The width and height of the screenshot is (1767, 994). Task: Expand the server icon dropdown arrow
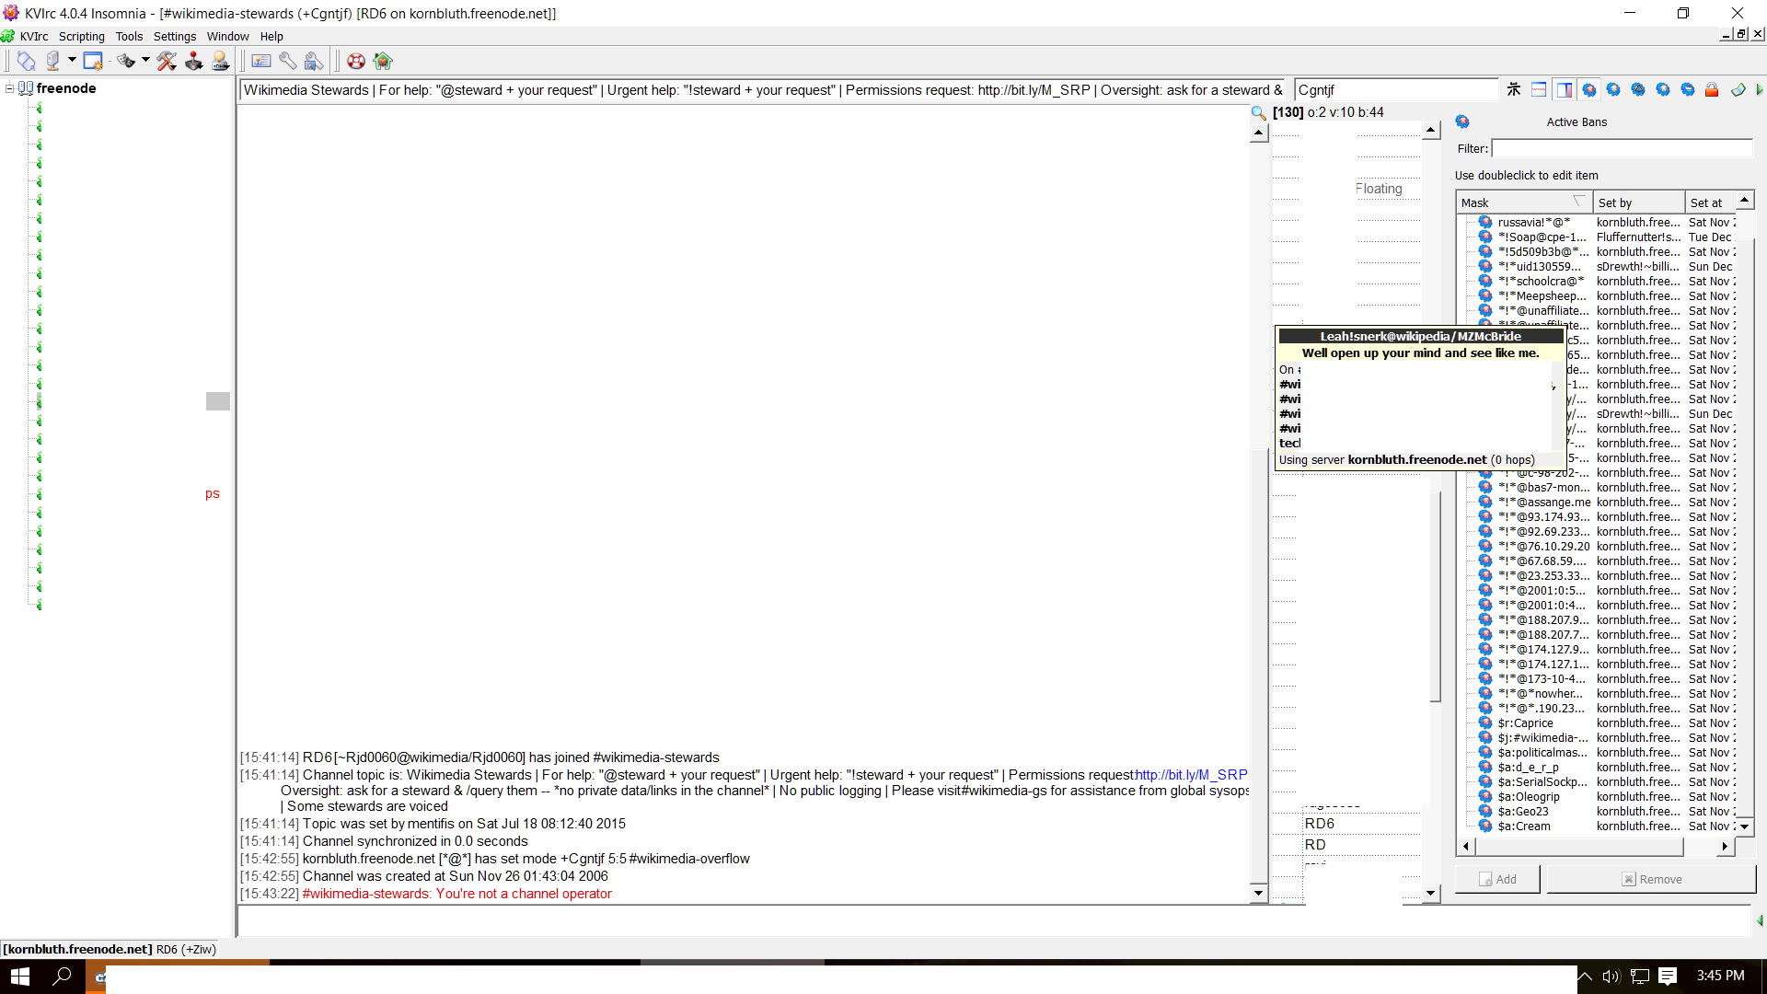coord(72,61)
